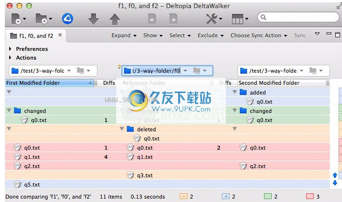Collapse the 'added' folder in second pane
The width and height of the screenshot is (342, 202).
[x=234, y=92]
